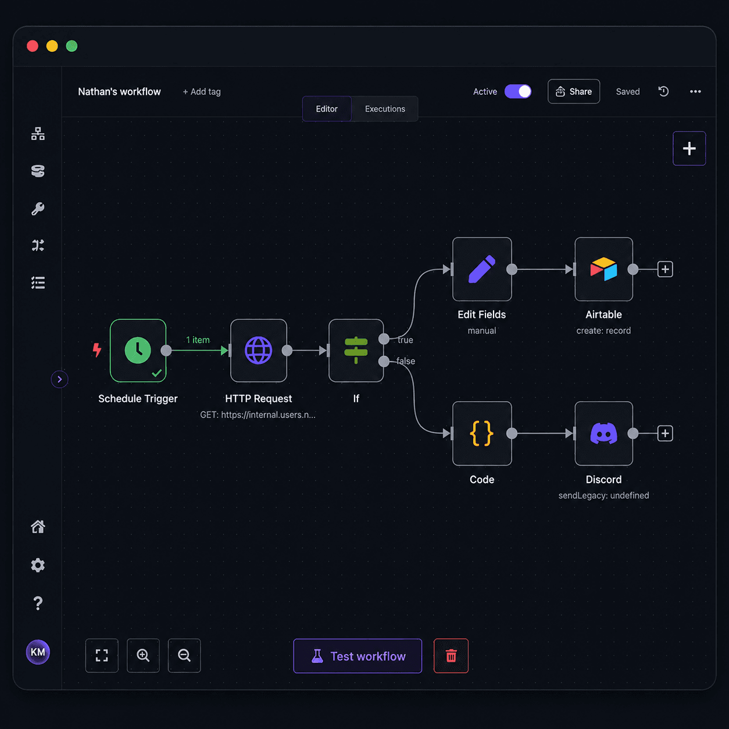Click the Edit Fields output connector dot
The image size is (729, 729).
point(512,269)
